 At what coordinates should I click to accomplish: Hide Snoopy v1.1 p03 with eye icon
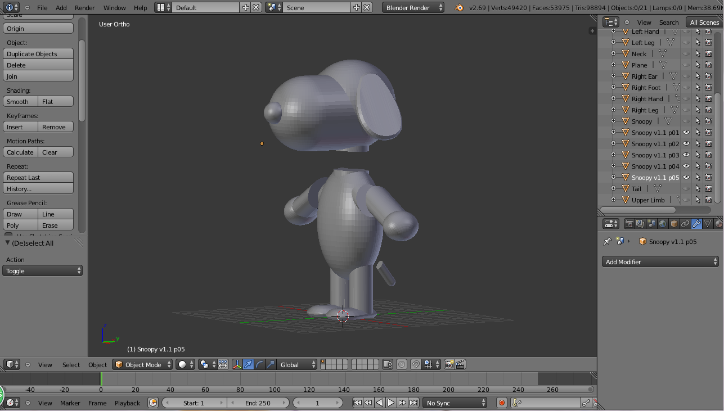click(x=686, y=155)
